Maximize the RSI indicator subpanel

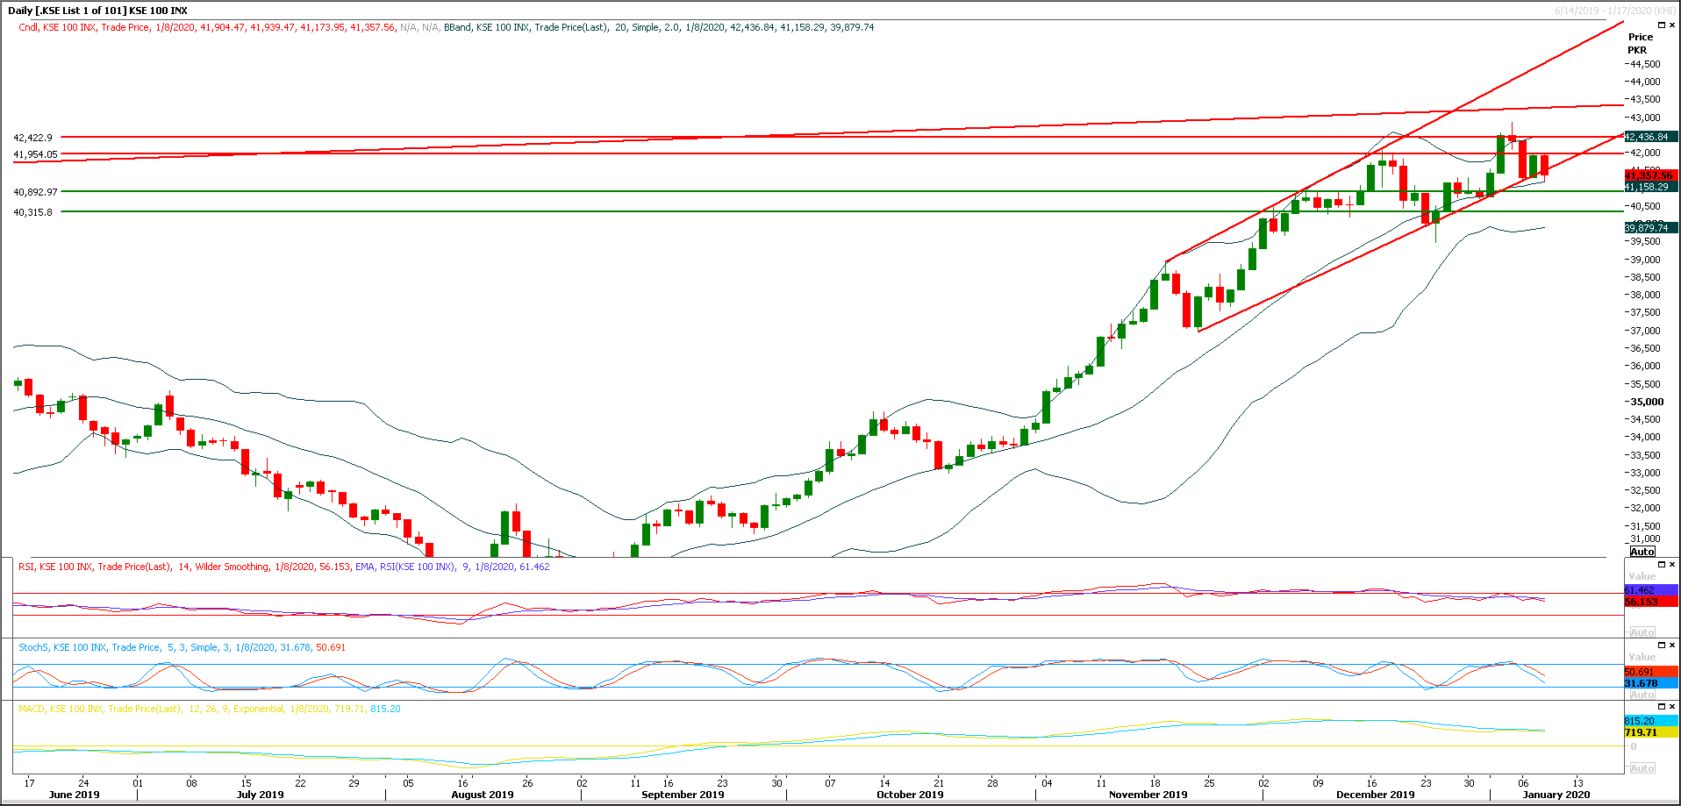pos(1662,564)
